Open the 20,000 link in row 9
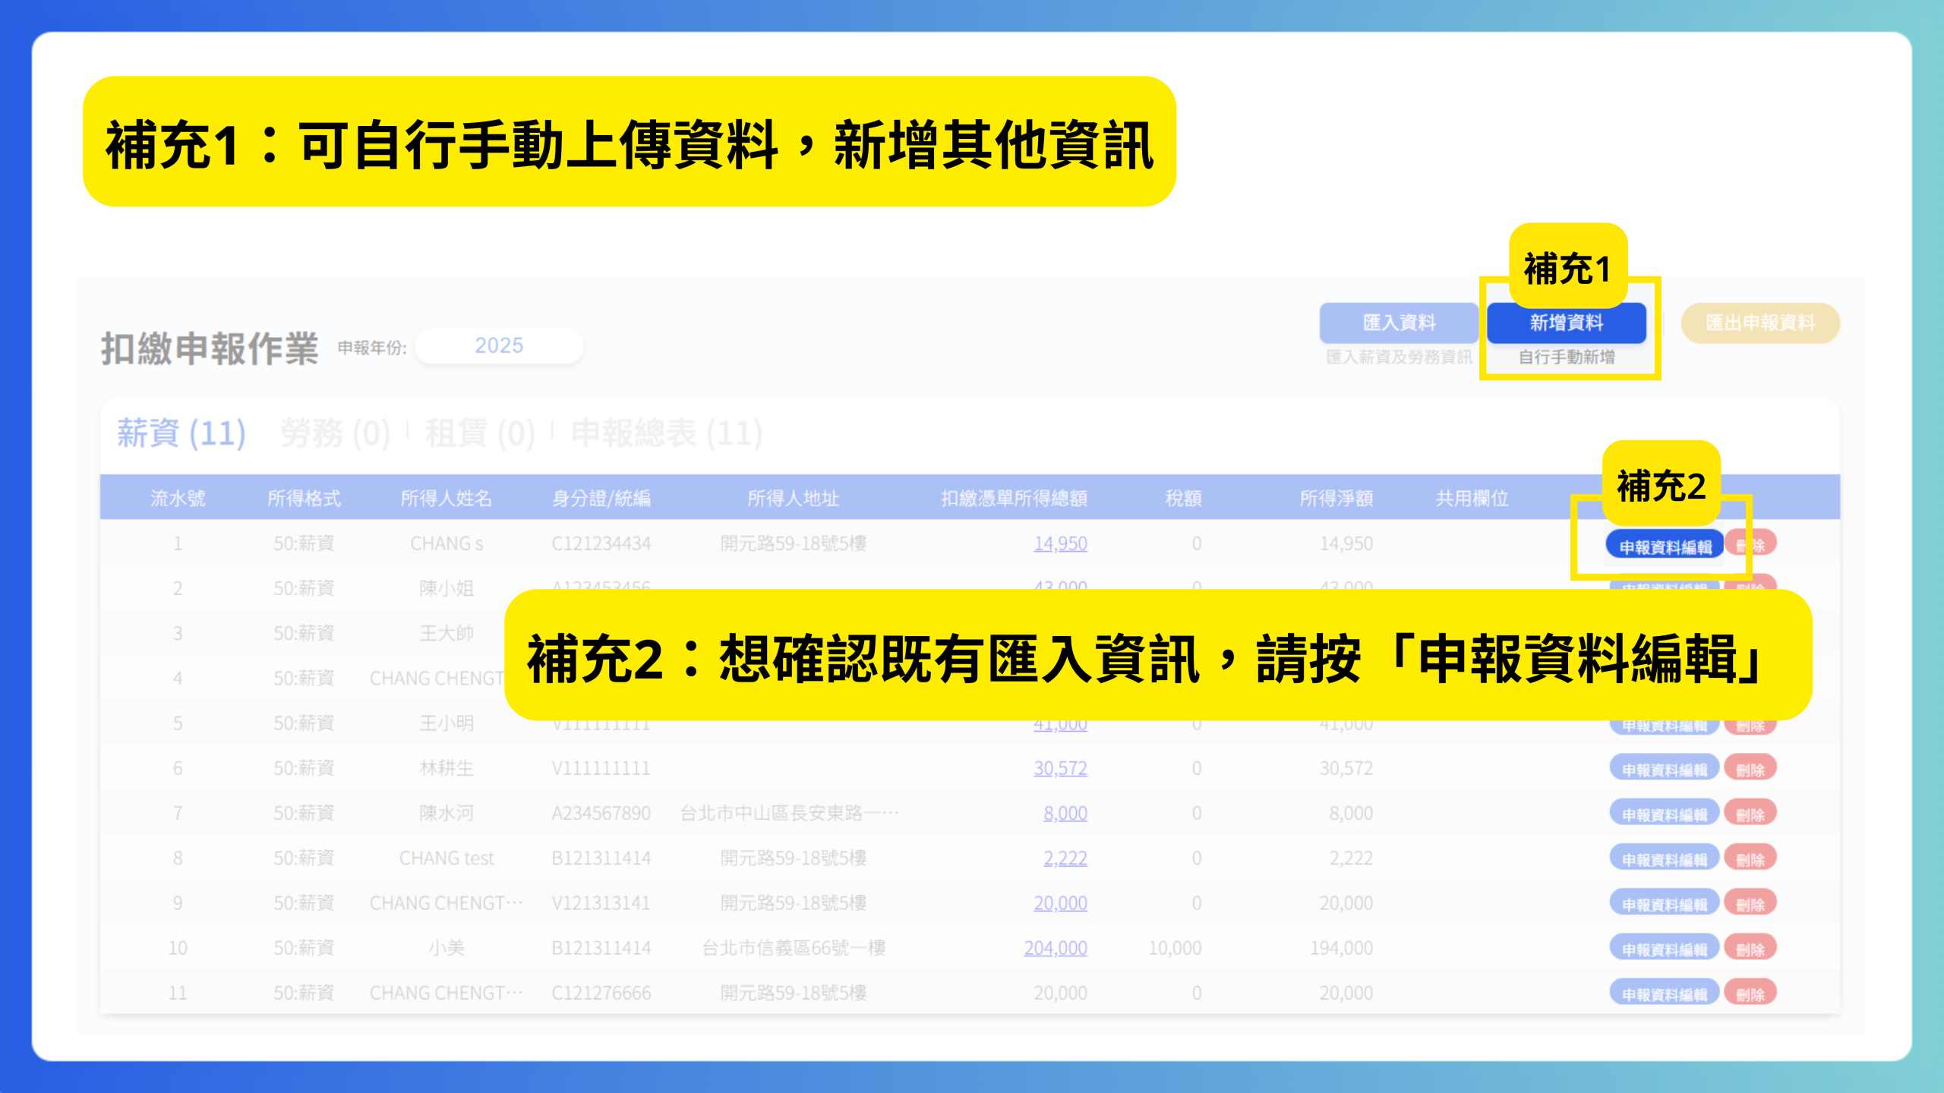 [1060, 903]
